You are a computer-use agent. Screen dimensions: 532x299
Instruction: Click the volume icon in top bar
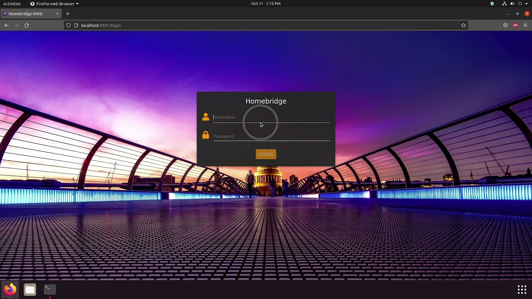512,4
